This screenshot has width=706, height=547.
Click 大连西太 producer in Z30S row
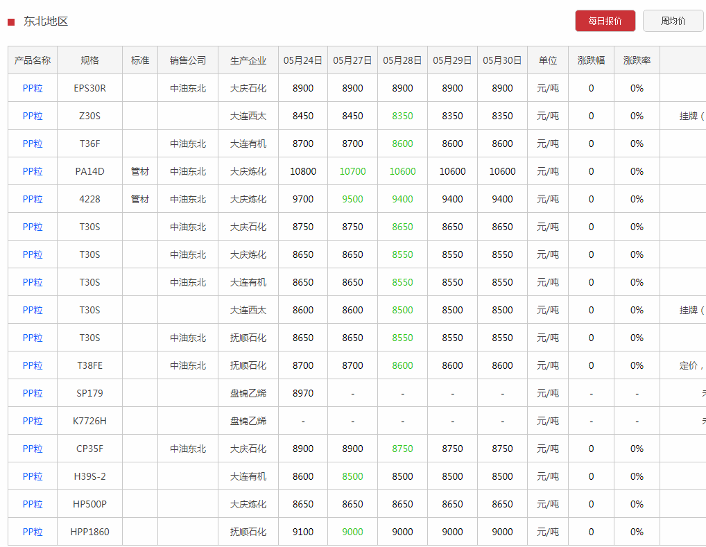coord(248,116)
